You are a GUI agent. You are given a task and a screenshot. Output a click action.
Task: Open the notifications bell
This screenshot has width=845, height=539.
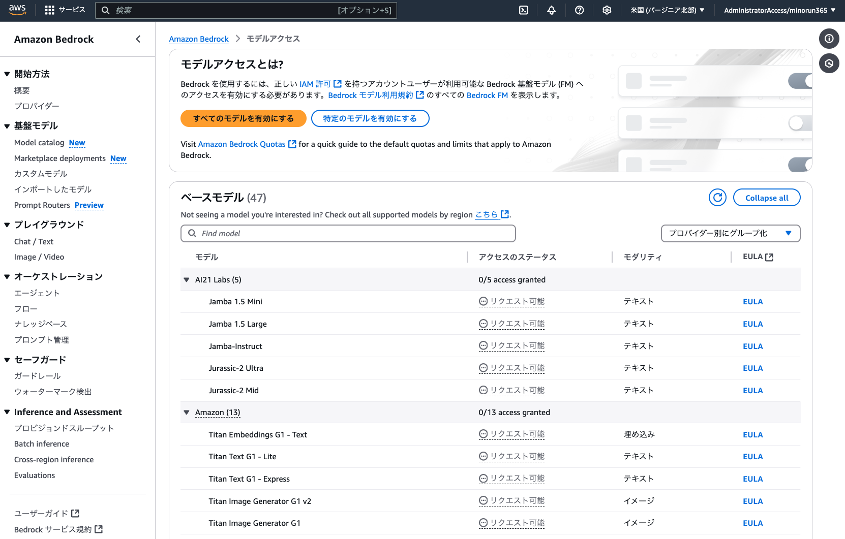coord(551,10)
